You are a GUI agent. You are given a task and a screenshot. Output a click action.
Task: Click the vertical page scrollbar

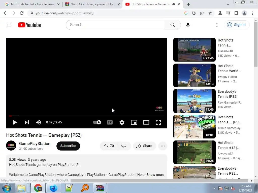pyautogui.click(x=256, y=44)
